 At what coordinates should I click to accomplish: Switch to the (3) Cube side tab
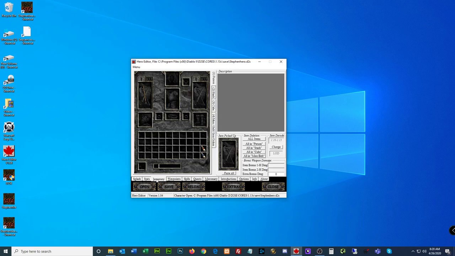(214, 106)
